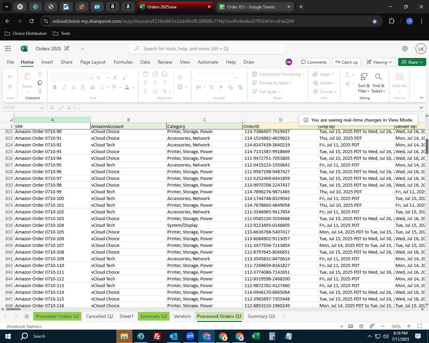The image size is (429, 343).
Task: Click the Catch up button
Action: 346,62
